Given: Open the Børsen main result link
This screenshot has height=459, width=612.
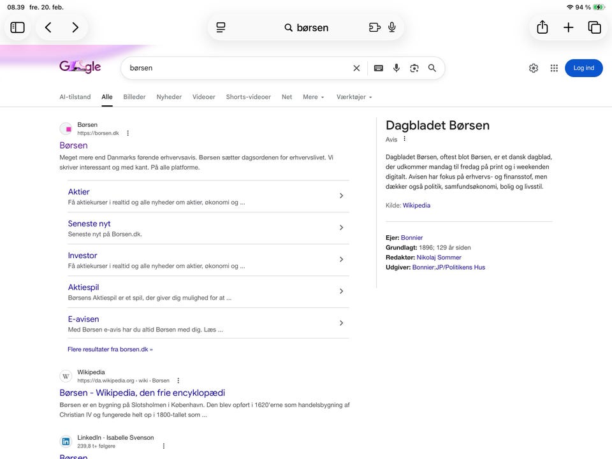Looking at the screenshot, I should pyautogui.click(x=73, y=145).
